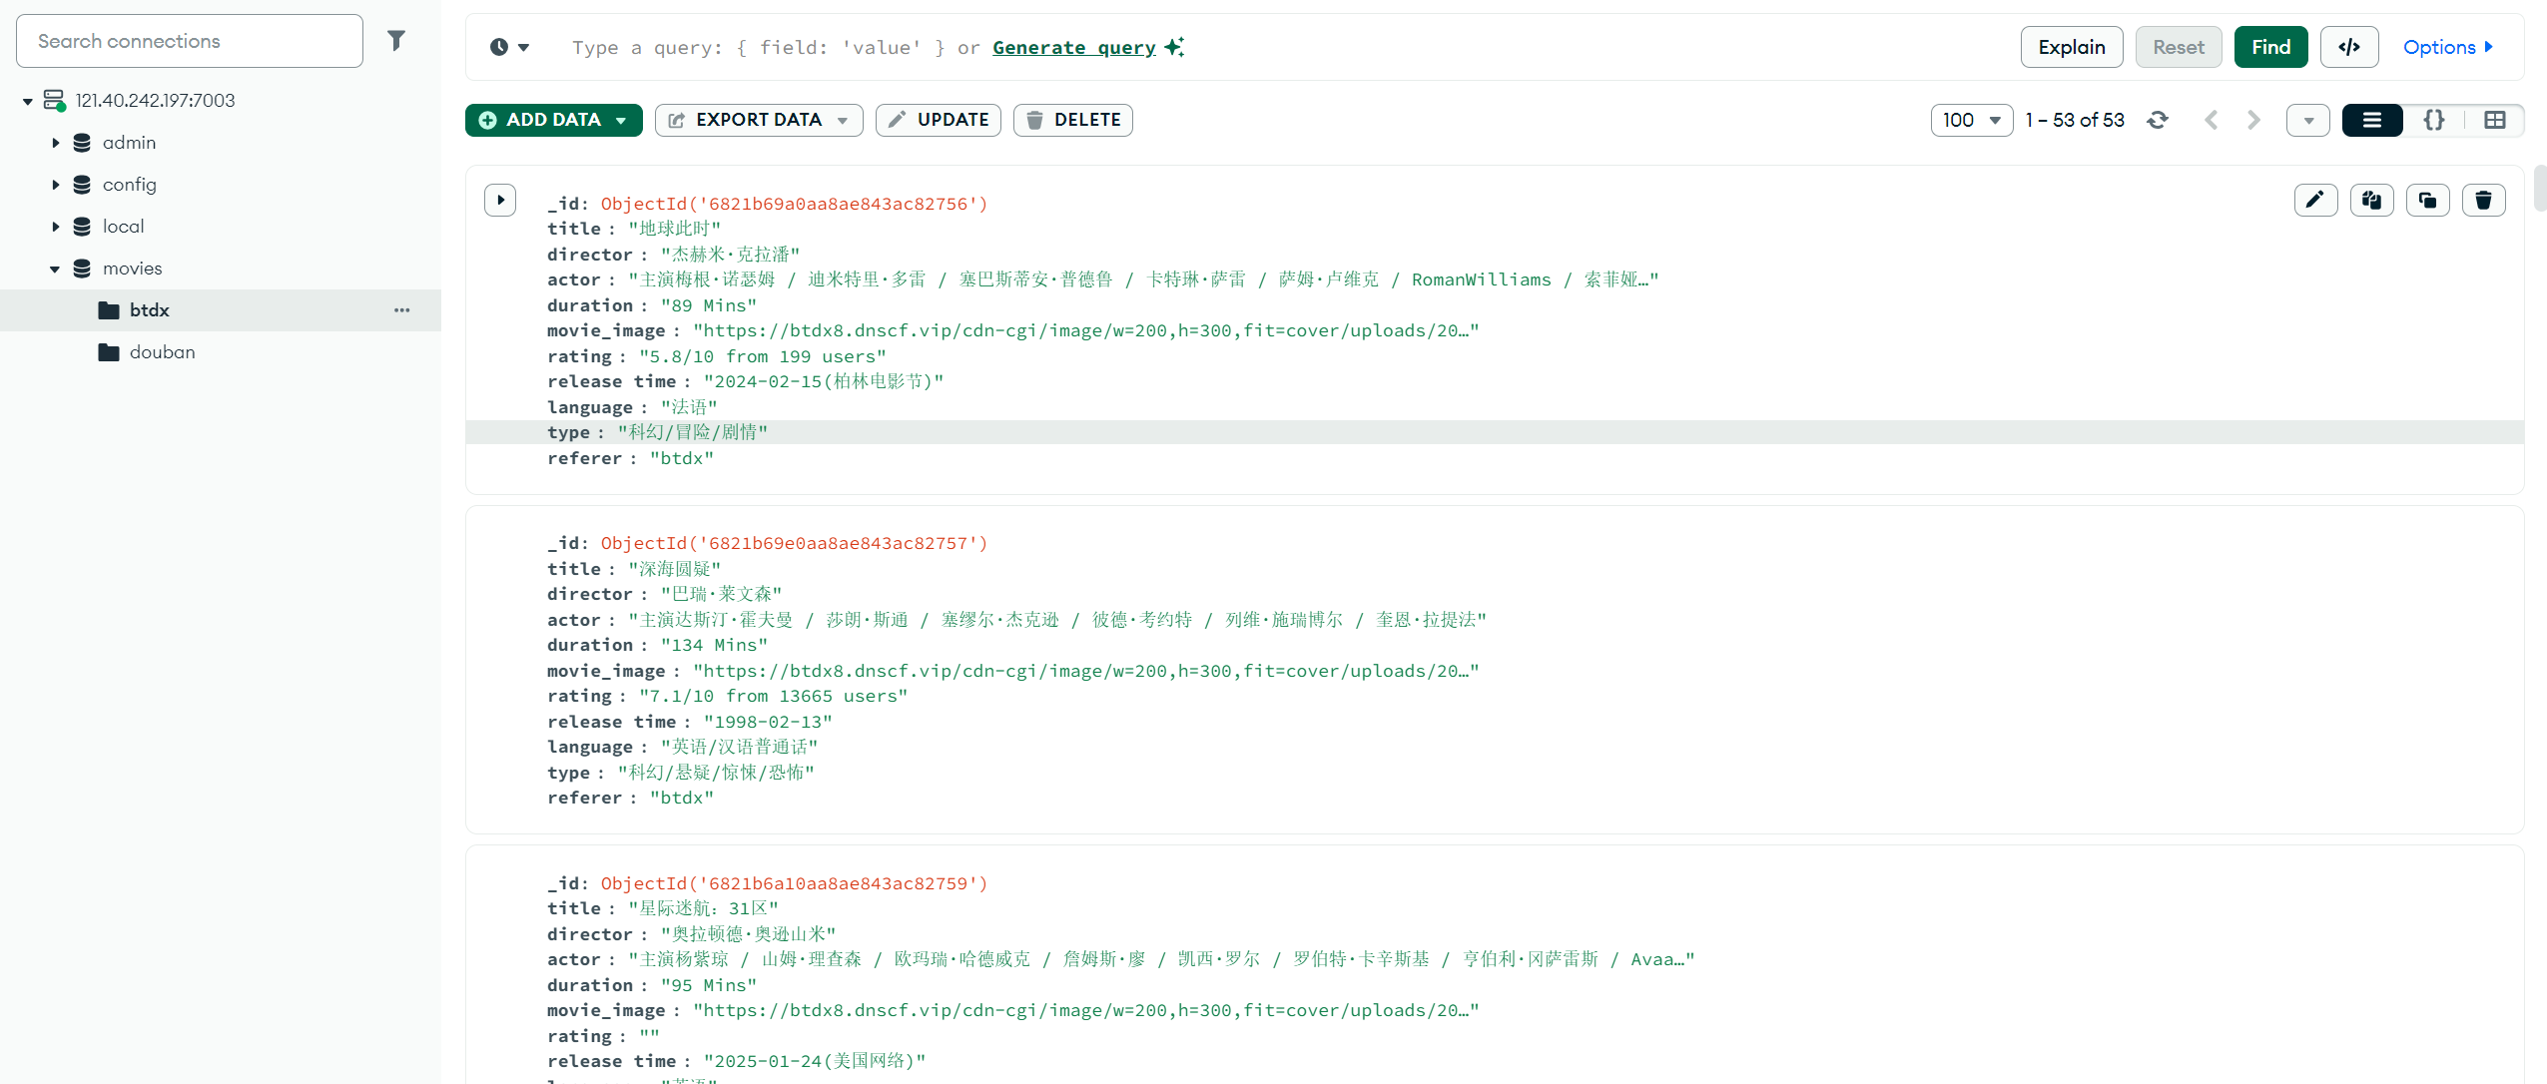This screenshot has width=2547, height=1084.
Task: Focus the Search connections field
Action: click(190, 41)
